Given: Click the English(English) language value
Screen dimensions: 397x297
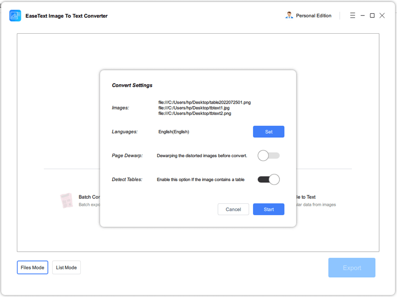Looking at the screenshot, I should pyautogui.click(x=174, y=132).
